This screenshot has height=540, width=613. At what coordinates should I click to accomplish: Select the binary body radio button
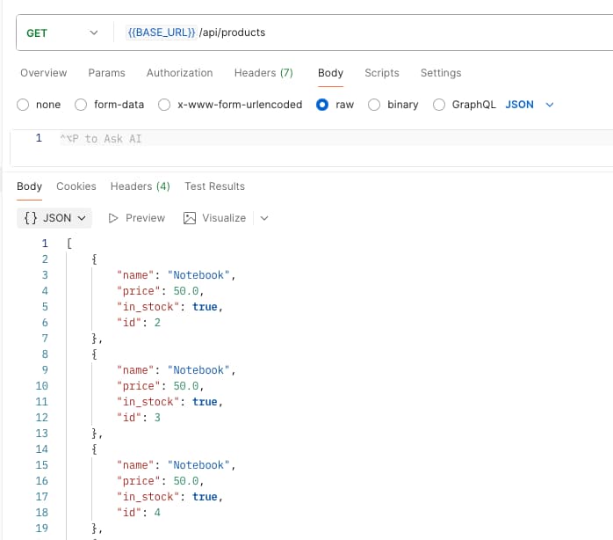pos(374,105)
